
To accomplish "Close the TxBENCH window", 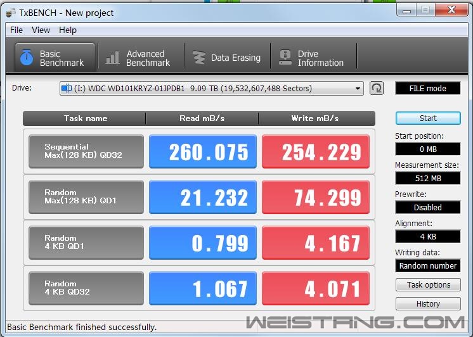I will [x=451, y=10].
